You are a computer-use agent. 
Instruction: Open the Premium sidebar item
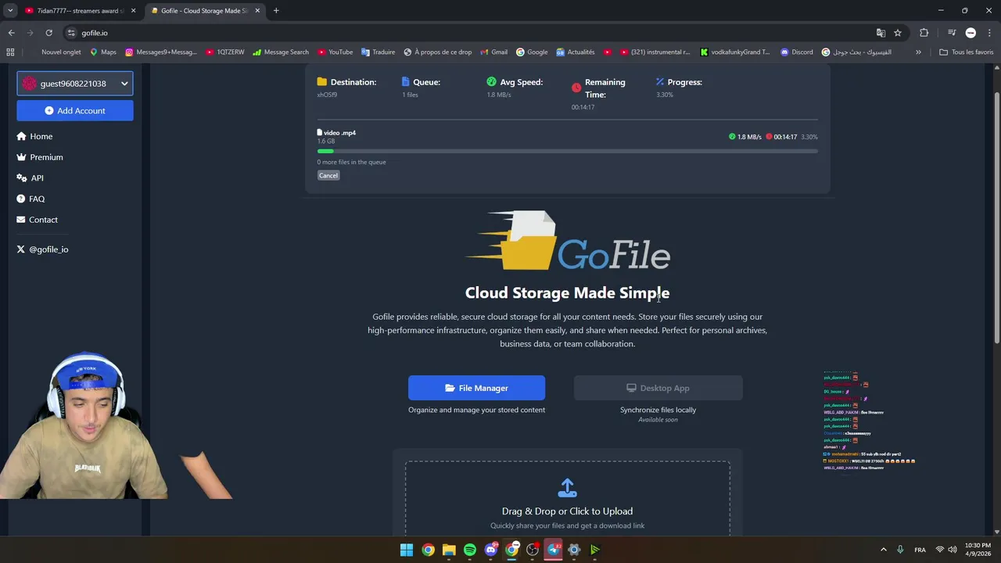40,157
